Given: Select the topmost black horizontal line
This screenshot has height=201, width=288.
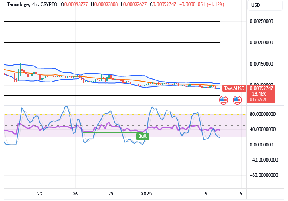Looking at the screenshot, I should (112, 21).
